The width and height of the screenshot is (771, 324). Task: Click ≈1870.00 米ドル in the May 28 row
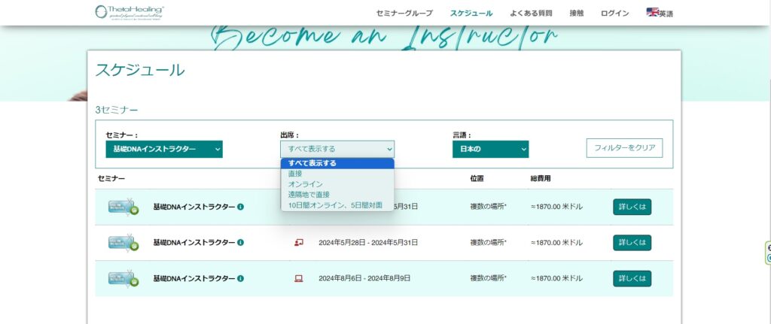tap(556, 243)
